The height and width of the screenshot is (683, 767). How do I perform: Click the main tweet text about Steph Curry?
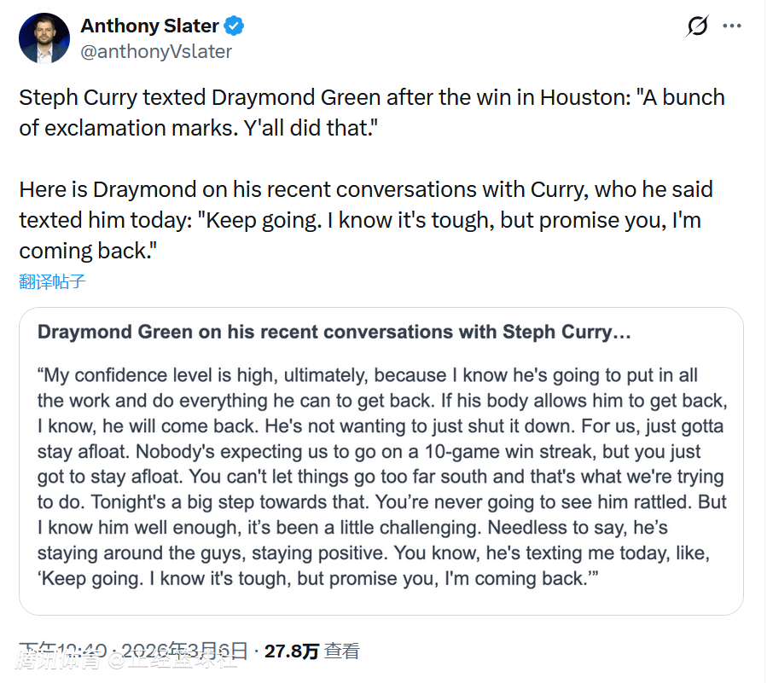(371, 113)
